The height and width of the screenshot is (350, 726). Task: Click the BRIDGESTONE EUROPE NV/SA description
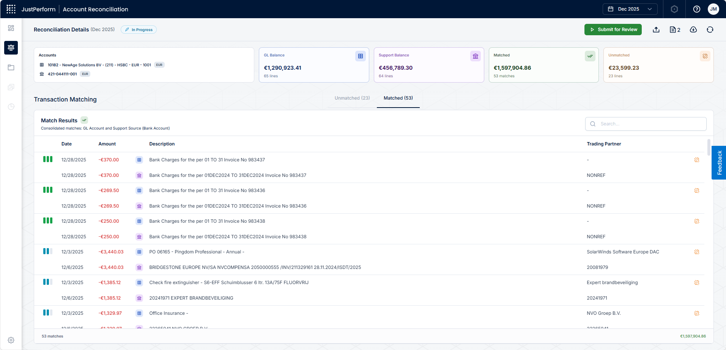point(255,267)
